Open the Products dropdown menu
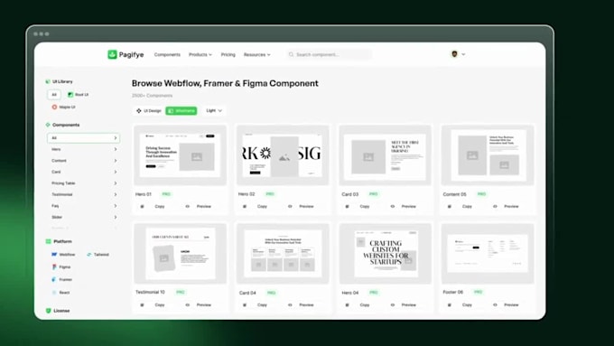Viewport: 614px width, 346px height. [x=200, y=54]
